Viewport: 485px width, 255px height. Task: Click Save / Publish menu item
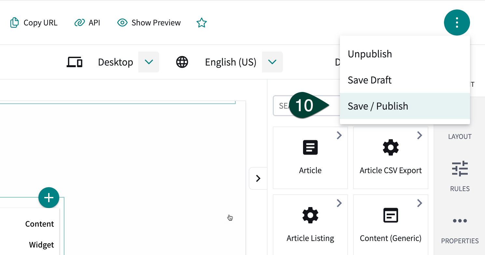378,106
